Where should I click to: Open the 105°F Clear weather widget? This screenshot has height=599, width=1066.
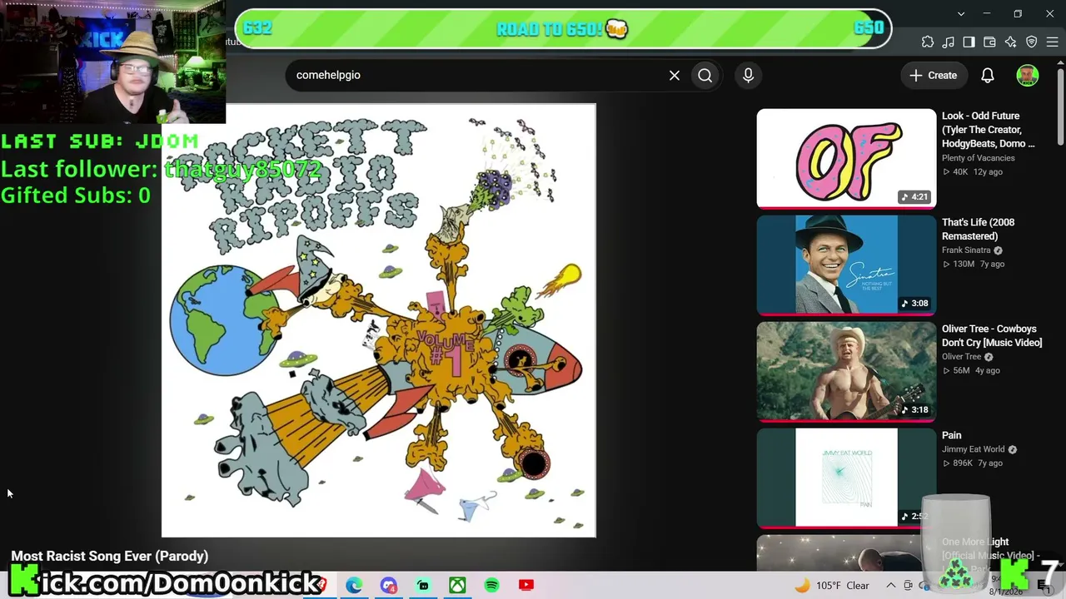832,586
